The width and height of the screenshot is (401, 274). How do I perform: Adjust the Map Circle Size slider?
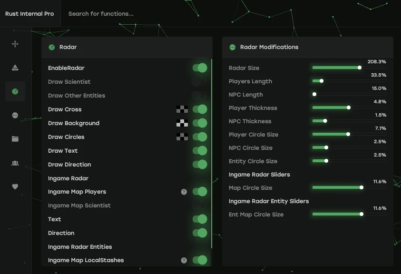click(349, 187)
